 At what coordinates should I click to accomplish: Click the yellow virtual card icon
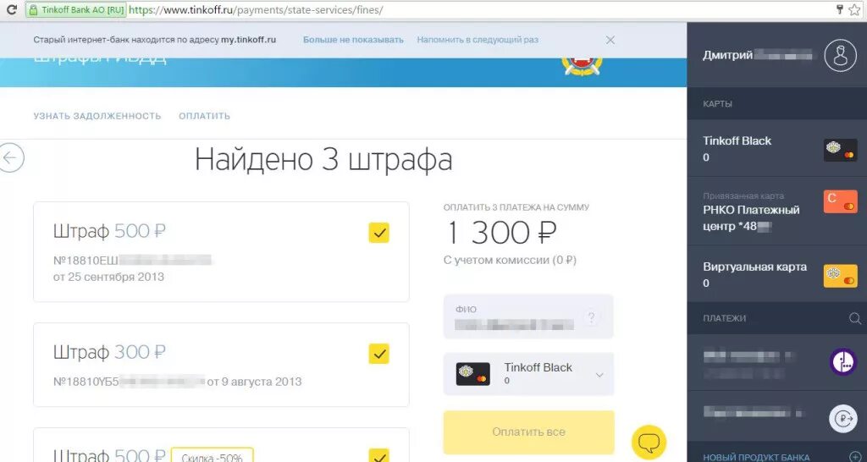click(841, 276)
